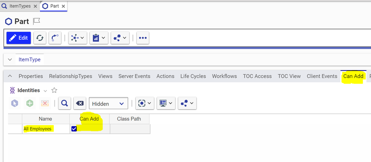This screenshot has height=162, width=371.
Task: Open the Hidden search mode dropdown
Action: (x=109, y=104)
